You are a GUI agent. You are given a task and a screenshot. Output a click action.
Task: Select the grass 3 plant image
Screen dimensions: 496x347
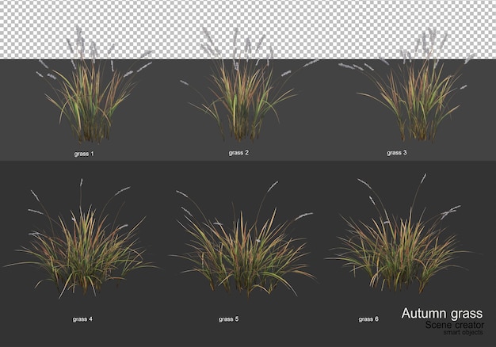[x=408, y=84]
